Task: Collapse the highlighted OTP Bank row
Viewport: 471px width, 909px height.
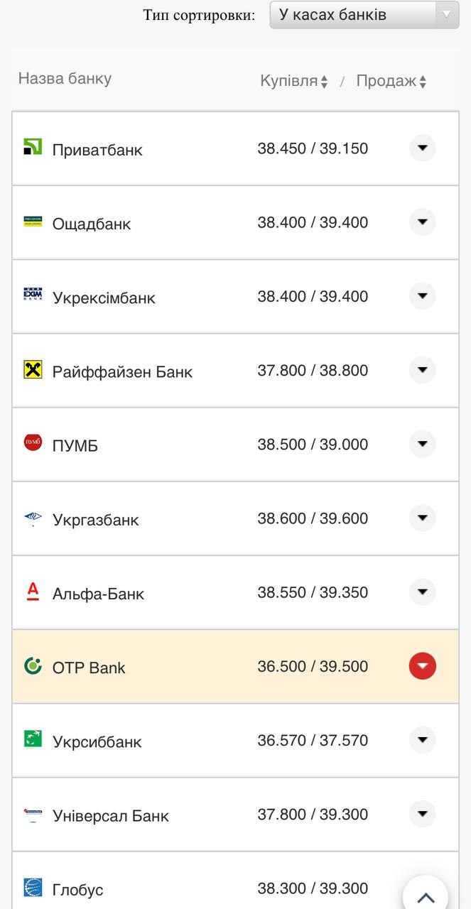Action: (422, 666)
